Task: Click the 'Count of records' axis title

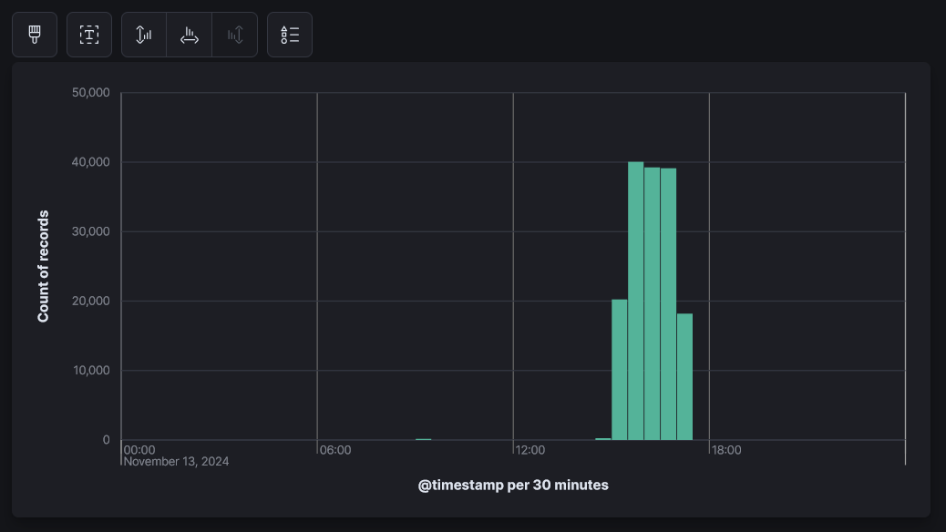Action: pos(43,266)
